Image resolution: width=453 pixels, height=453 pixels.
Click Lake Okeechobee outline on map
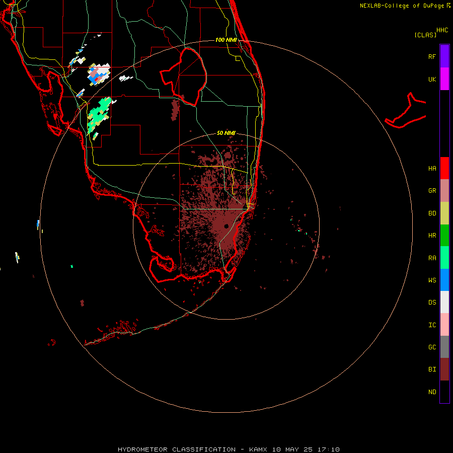[x=184, y=77]
